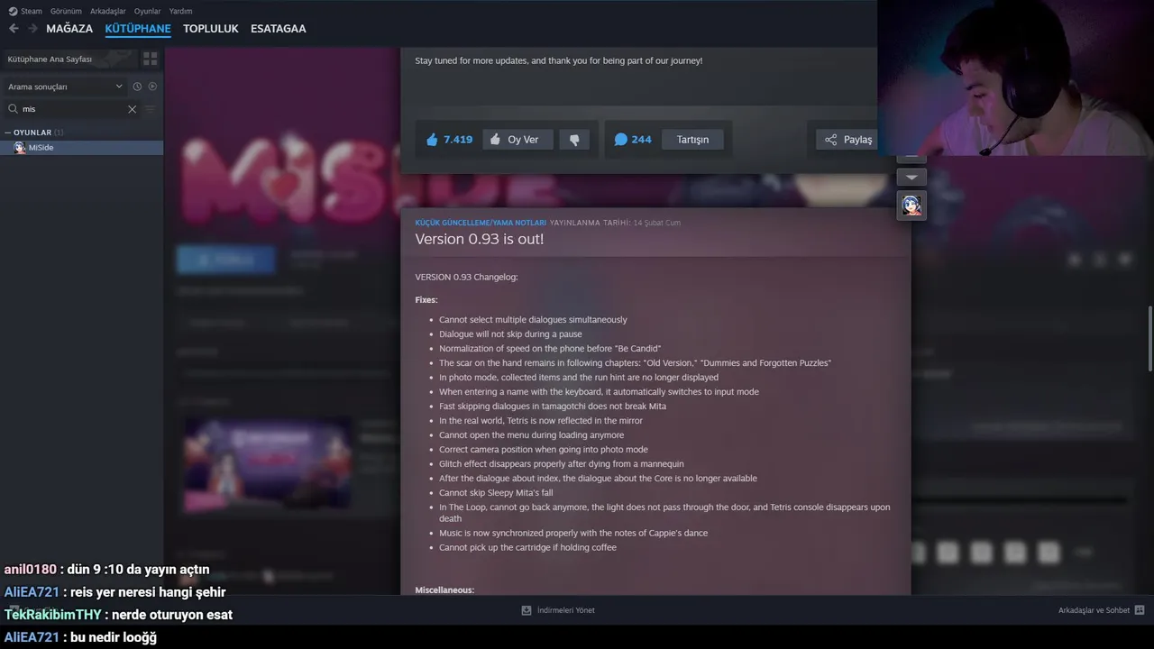Screen dimensions: 1154x649
Task: Click the down arrow next-post button
Action: (911, 178)
